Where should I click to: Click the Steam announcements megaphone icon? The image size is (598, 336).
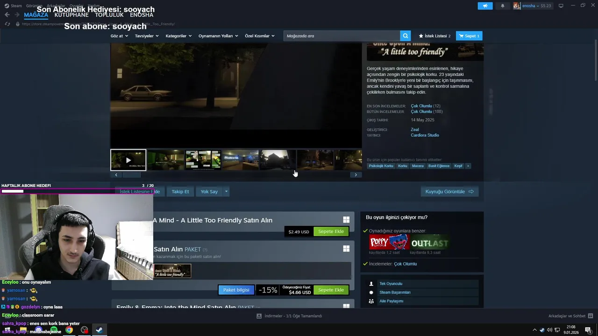coord(485,6)
